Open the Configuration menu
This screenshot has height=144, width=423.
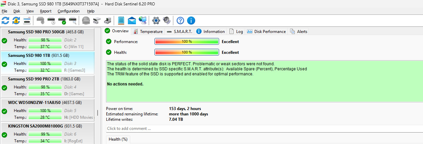69,11
